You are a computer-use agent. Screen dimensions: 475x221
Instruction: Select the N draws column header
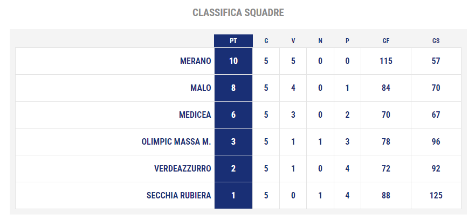(320, 41)
